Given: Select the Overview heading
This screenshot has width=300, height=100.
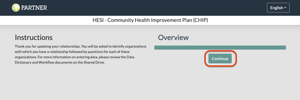Looking at the screenshot, I should tap(173, 37).
